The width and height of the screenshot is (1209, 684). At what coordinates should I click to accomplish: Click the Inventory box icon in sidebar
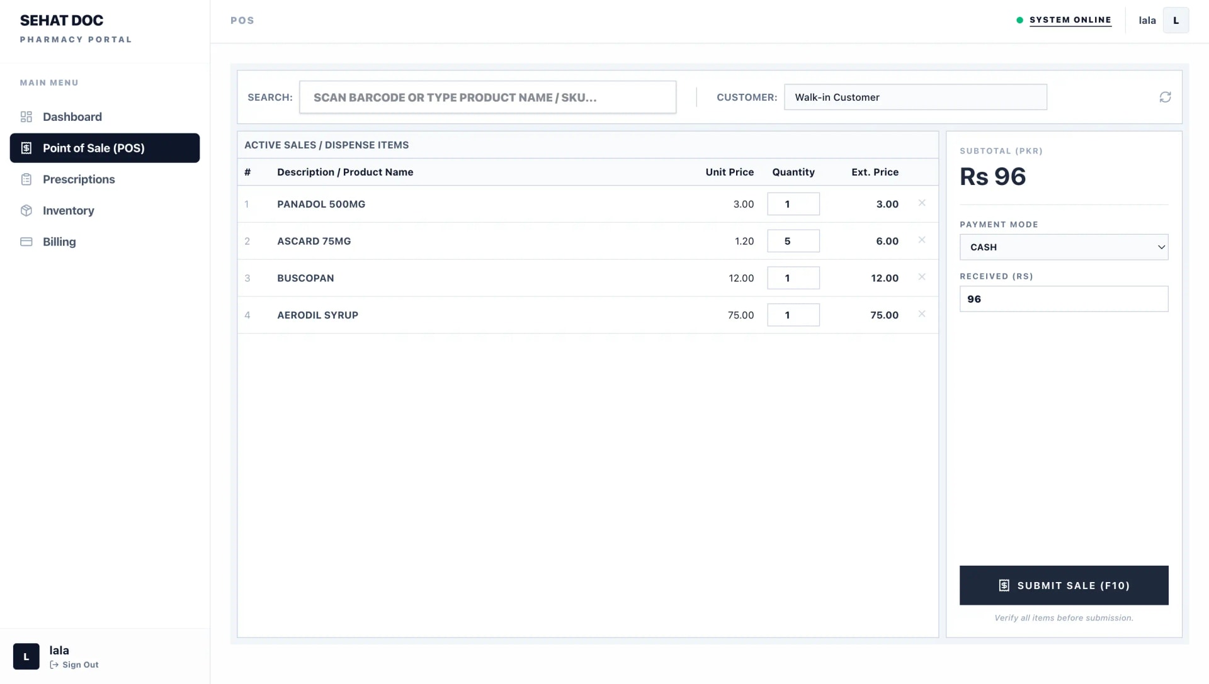point(26,211)
